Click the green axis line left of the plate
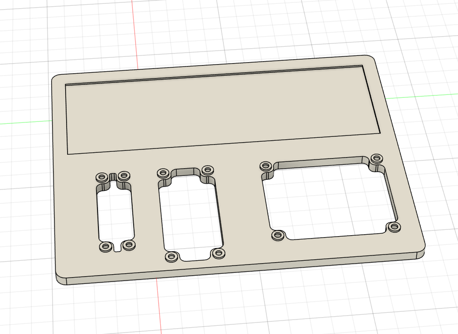458x334 pixels. (x=26, y=123)
